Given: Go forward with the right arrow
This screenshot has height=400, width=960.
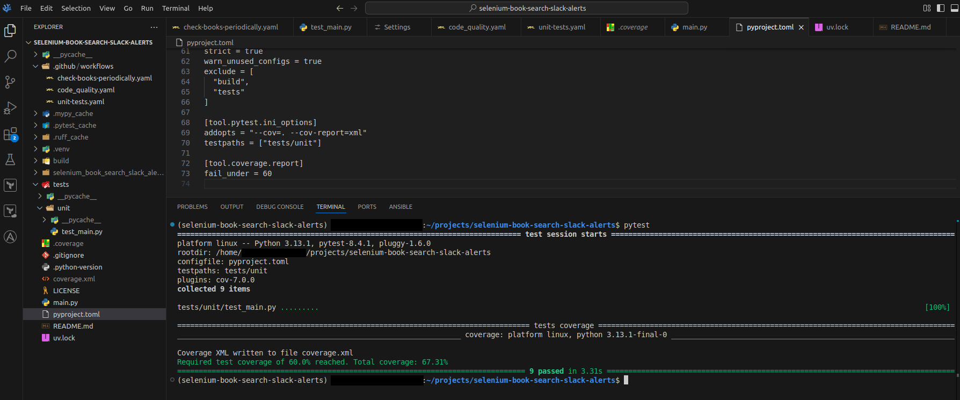Looking at the screenshot, I should [354, 8].
